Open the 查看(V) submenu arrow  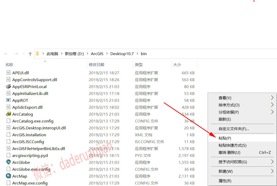[272, 98]
